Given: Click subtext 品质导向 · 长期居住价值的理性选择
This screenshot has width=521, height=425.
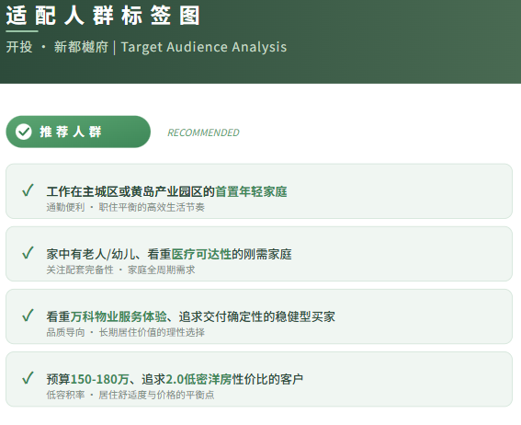Looking at the screenshot, I should pyautogui.click(x=126, y=332).
